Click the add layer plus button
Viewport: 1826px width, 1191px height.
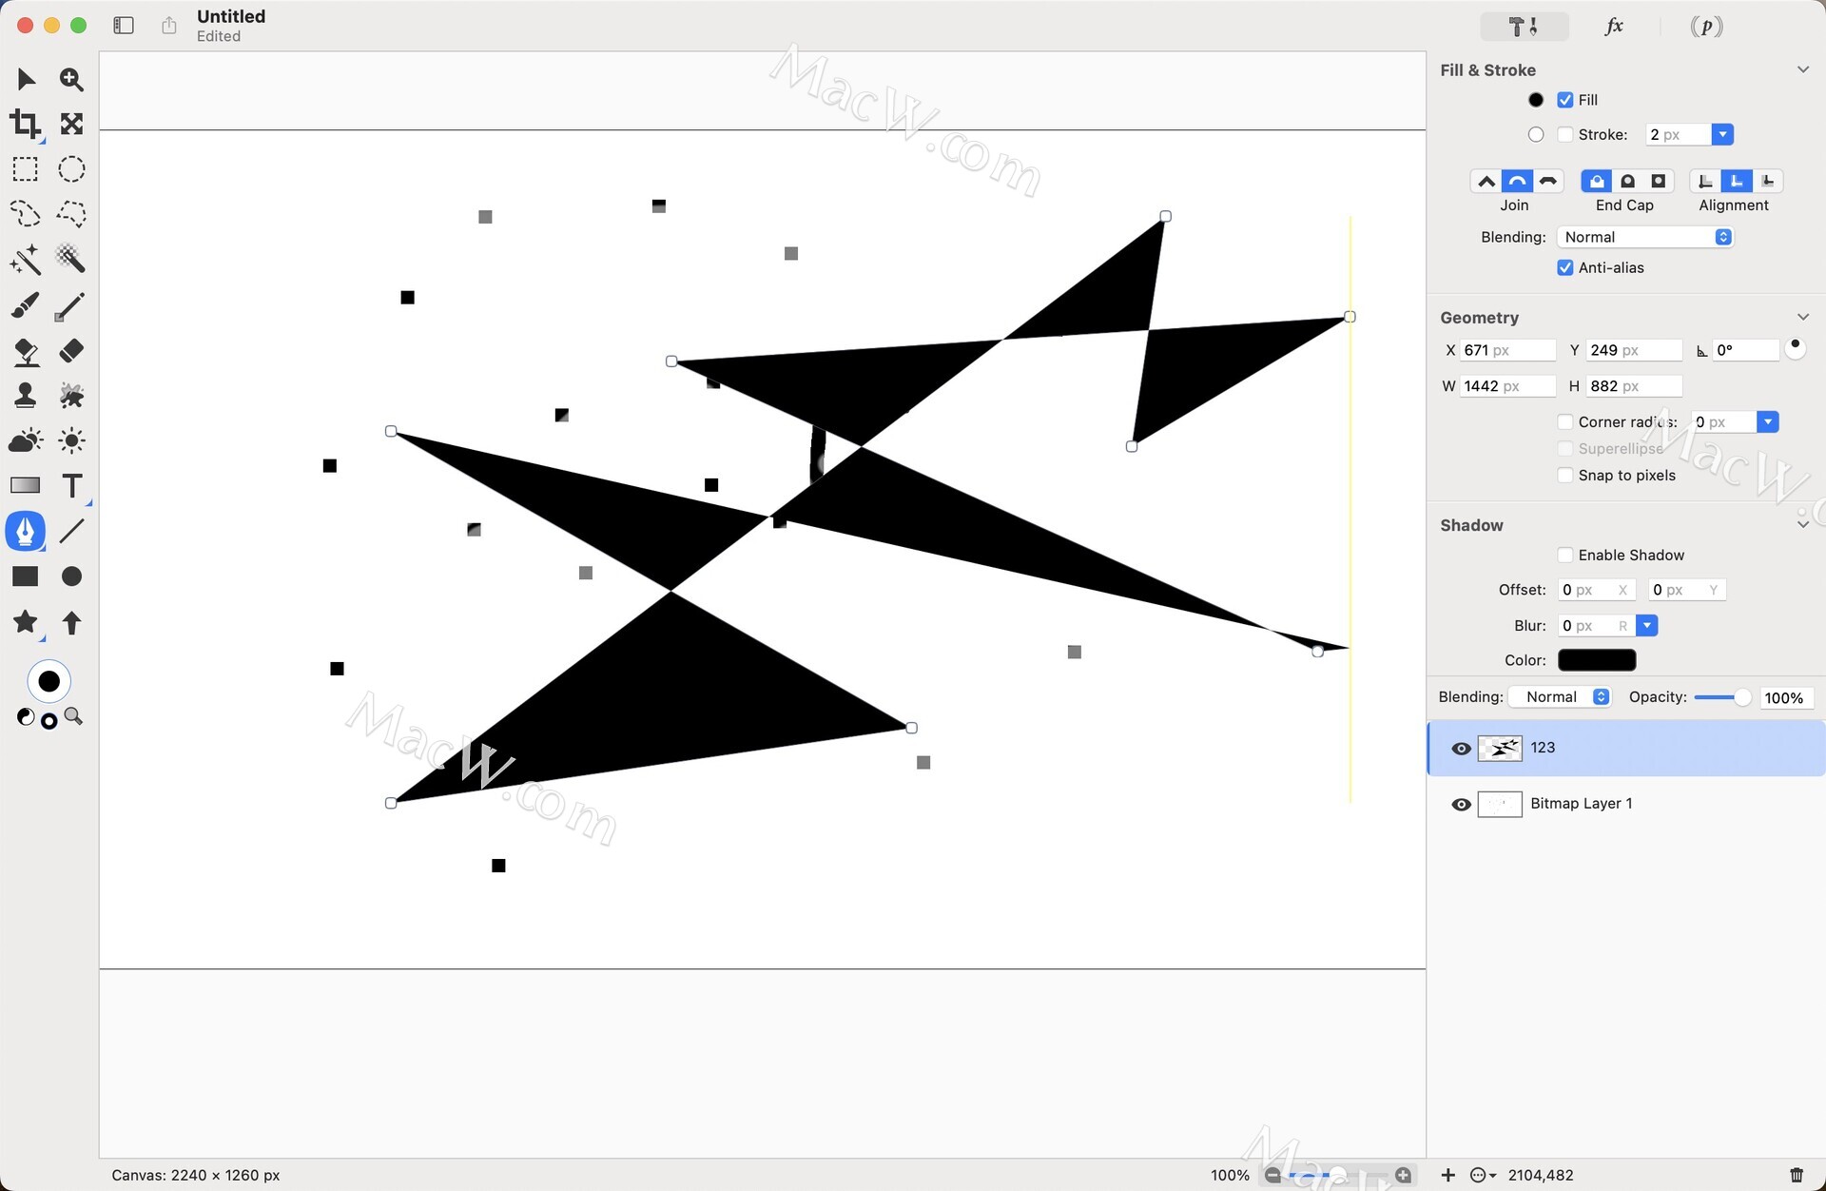click(x=1447, y=1175)
